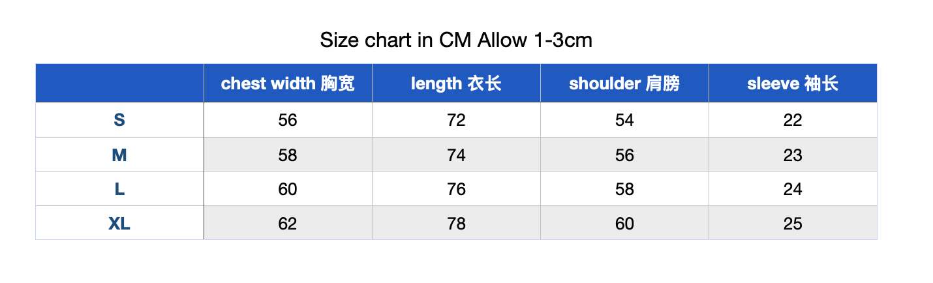Screen dimensions: 933x283
Task: Select the sleeve 袖长 header cell
Action: click(793, 83)
